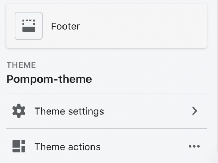Click the cog wheel settings icon
Image resolution: width=218 pixels, height=163 pixels.
(19, 111)
